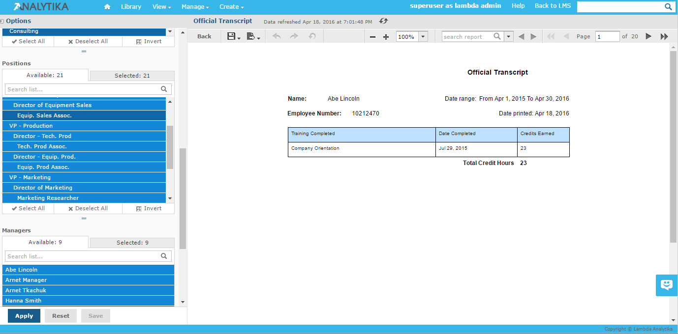Open the Create menu
The image size is (678, 334).
point(231,7)
